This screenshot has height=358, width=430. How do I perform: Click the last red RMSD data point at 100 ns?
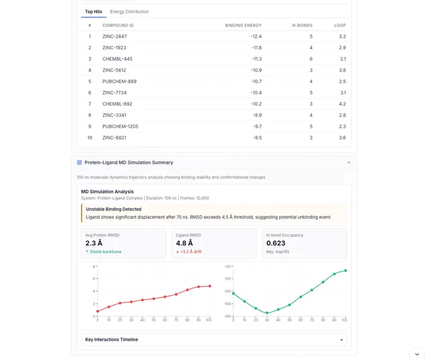[210, 286]
